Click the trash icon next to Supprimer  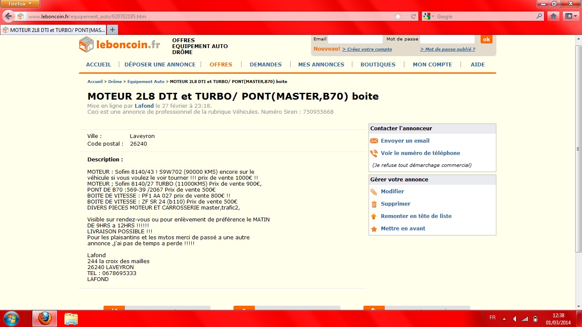pyautogui.click(x=374, y=204)
